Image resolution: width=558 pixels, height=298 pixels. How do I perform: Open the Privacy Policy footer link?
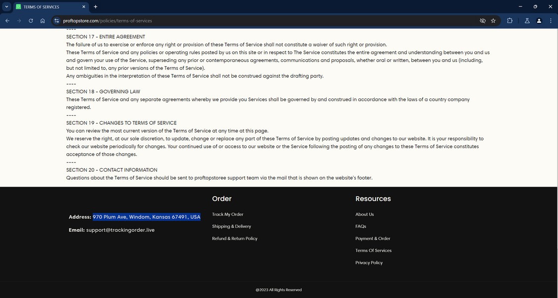click(x=369, y=263)
